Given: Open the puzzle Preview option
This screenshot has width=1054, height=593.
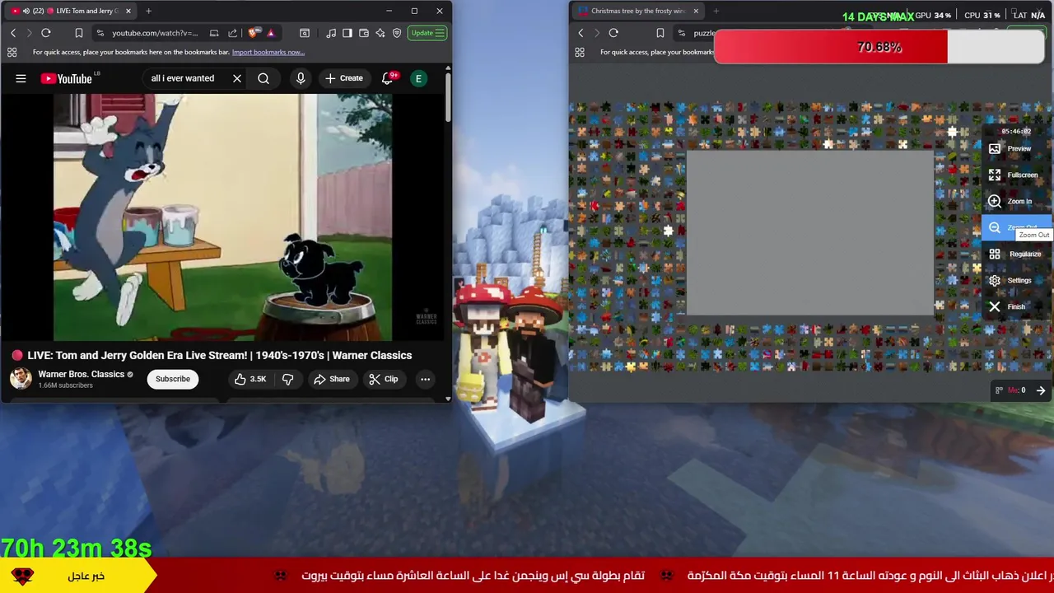Looking at the screenshot, I should (1017, 149).
